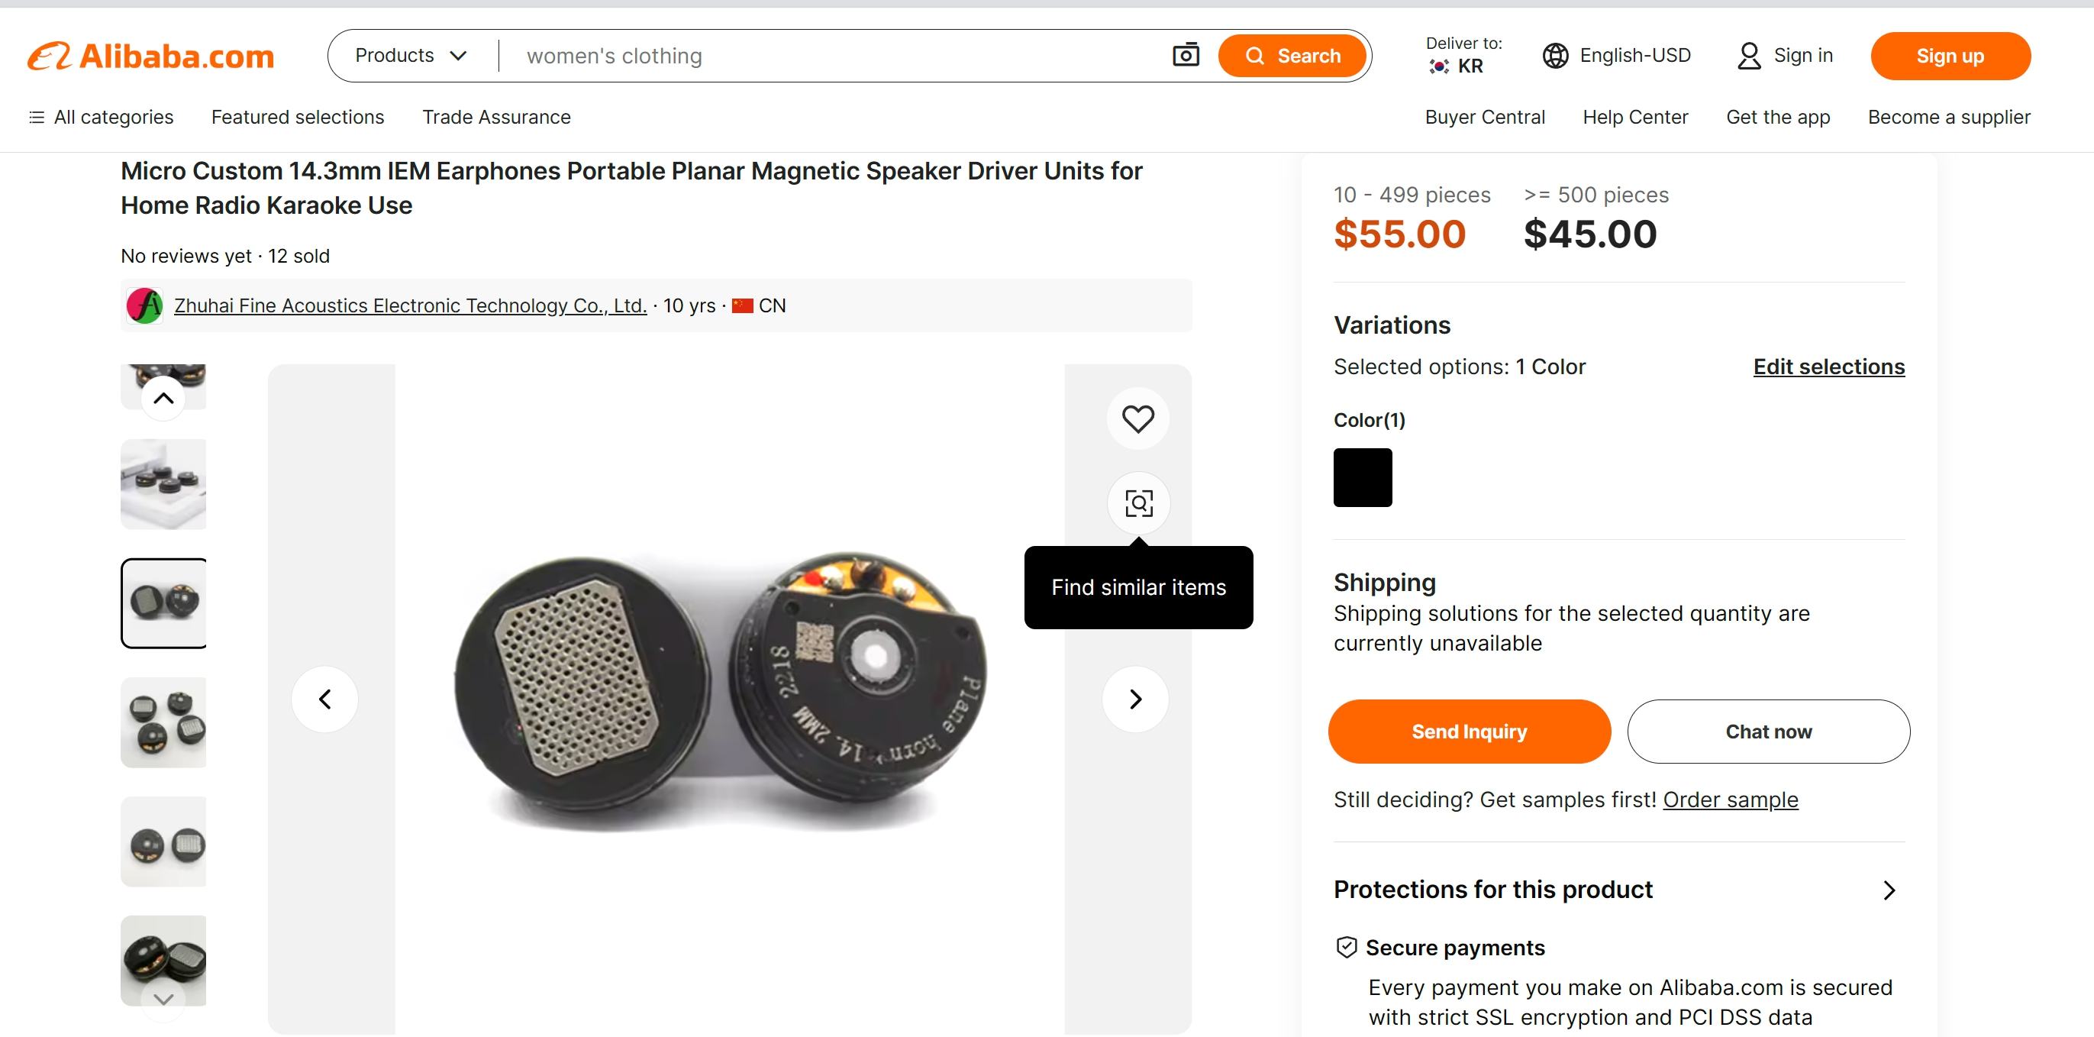
Task: Click the women's clothing search field
Action: tap(837, 55)
